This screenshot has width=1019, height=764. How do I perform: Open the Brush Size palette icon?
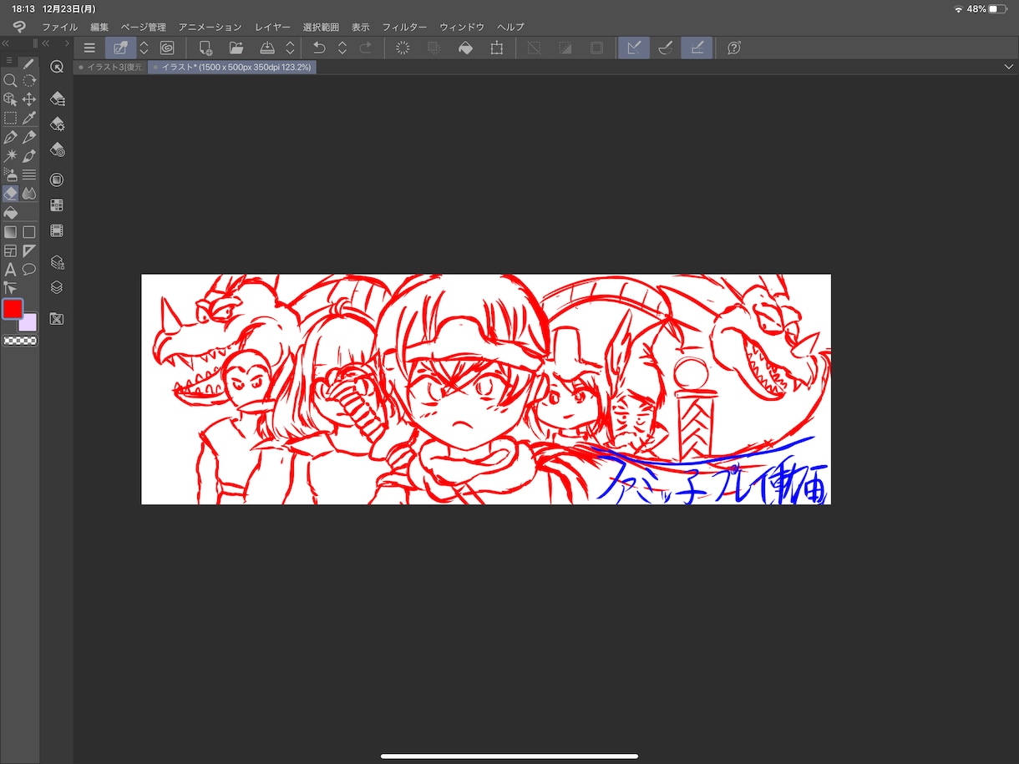(x=57, y=150)
